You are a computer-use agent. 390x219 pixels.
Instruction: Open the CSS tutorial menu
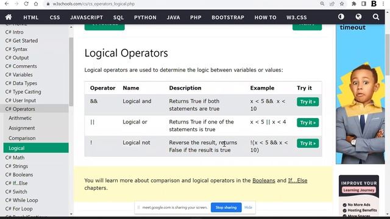coord(55,18)
